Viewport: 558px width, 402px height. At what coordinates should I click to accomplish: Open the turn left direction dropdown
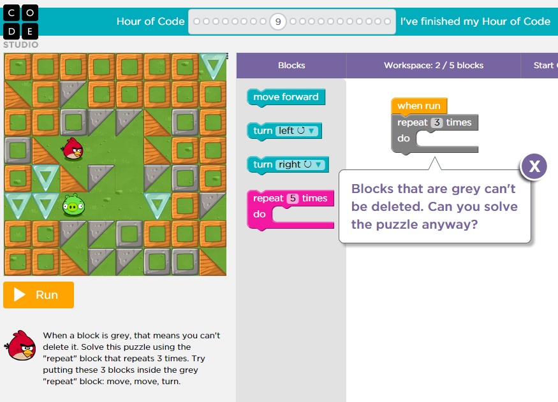pyautogui.click(x=311, y=131)
